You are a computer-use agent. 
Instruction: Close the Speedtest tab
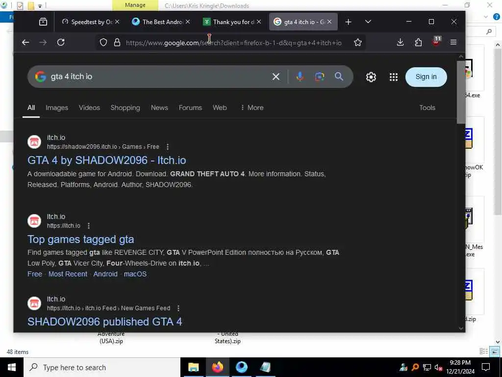click(117, 22)
